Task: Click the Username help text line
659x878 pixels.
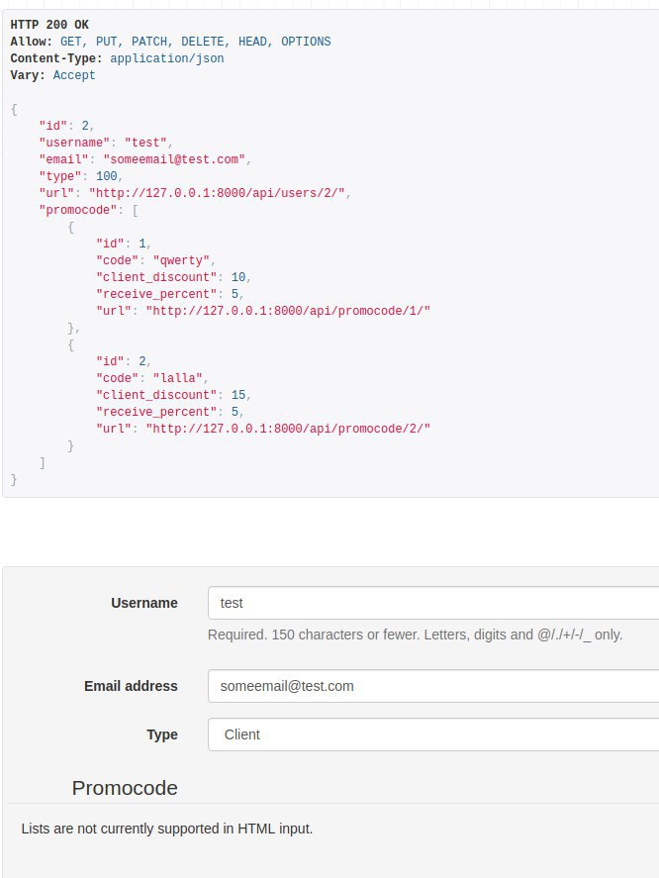Action: (415, 634)
